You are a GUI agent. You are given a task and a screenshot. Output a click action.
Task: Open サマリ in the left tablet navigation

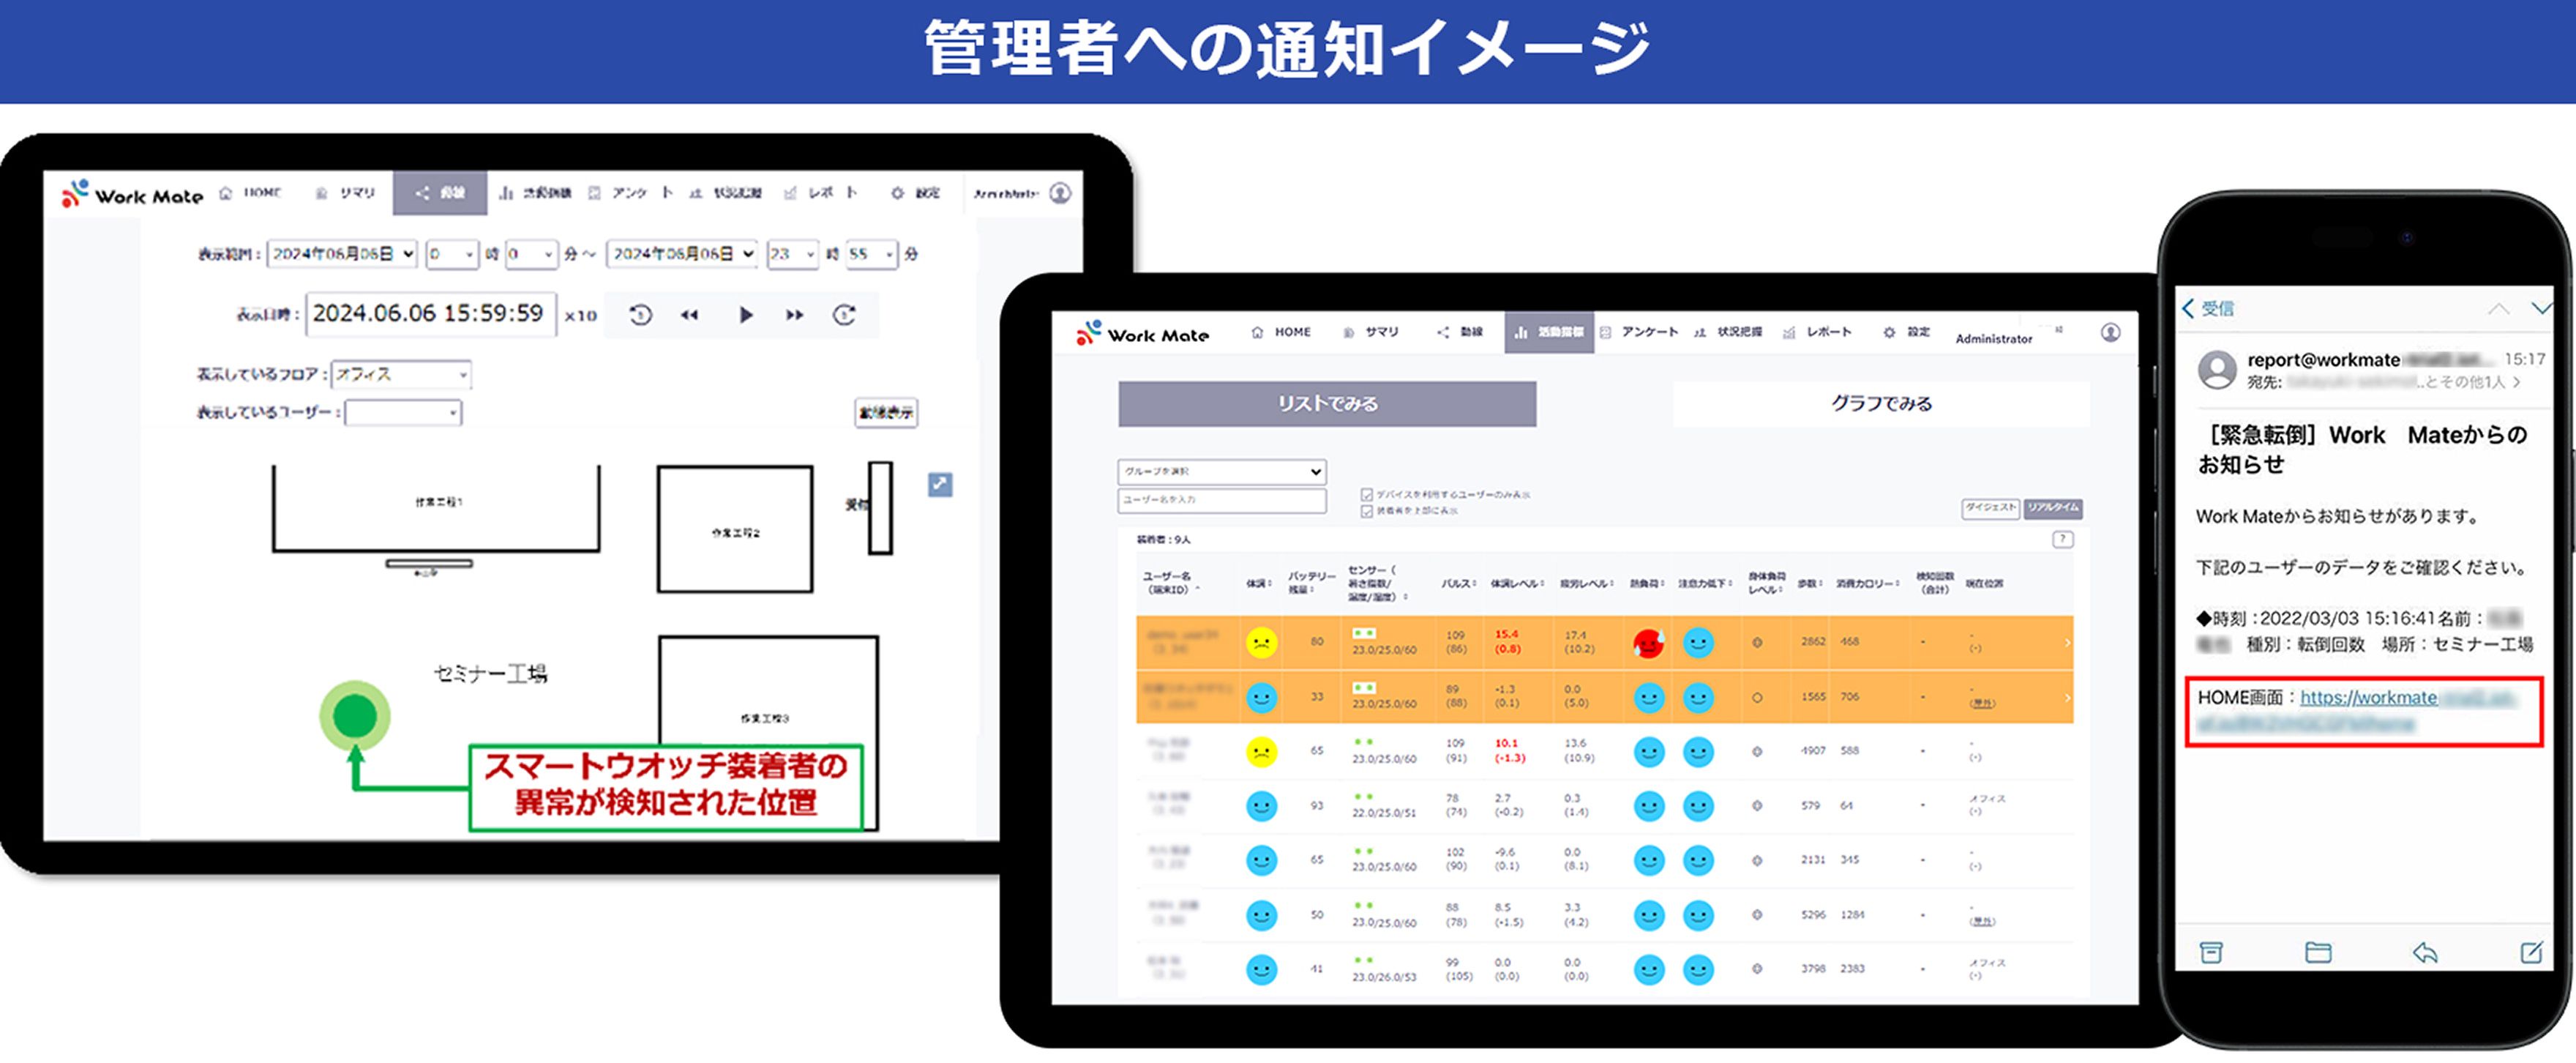pyautogui.click(x=346, y=192)
